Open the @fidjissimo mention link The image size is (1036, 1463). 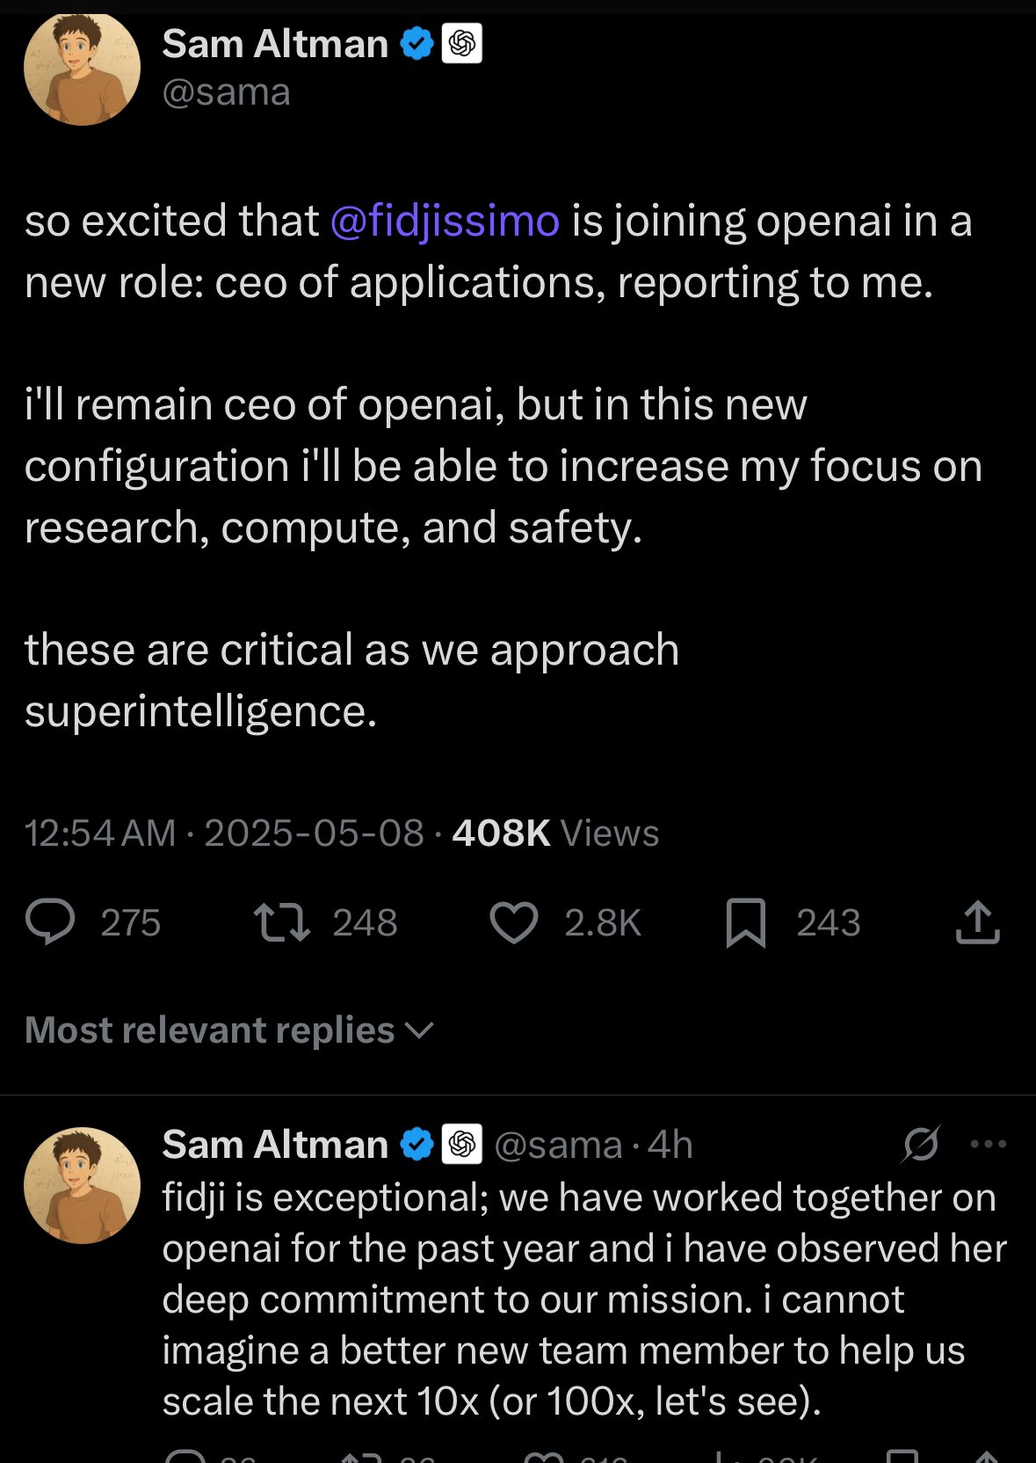tap(445, 221)
